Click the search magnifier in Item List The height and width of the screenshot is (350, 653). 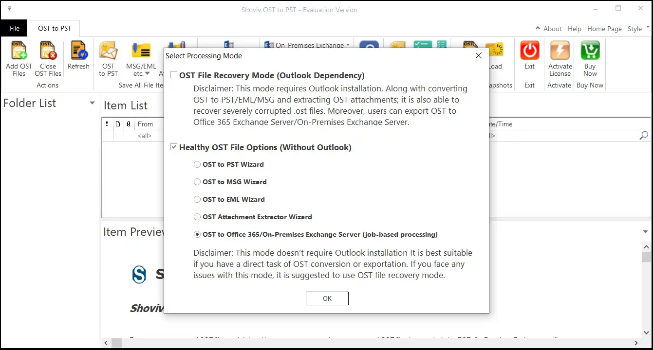point(644,136)
